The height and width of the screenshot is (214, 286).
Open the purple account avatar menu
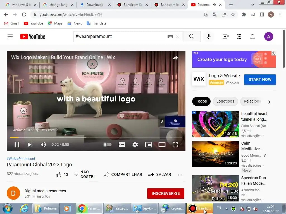pos(268,37)
